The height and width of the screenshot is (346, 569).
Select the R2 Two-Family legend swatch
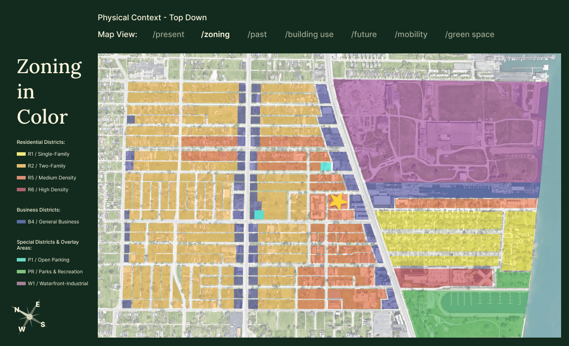tap(20, 166)
